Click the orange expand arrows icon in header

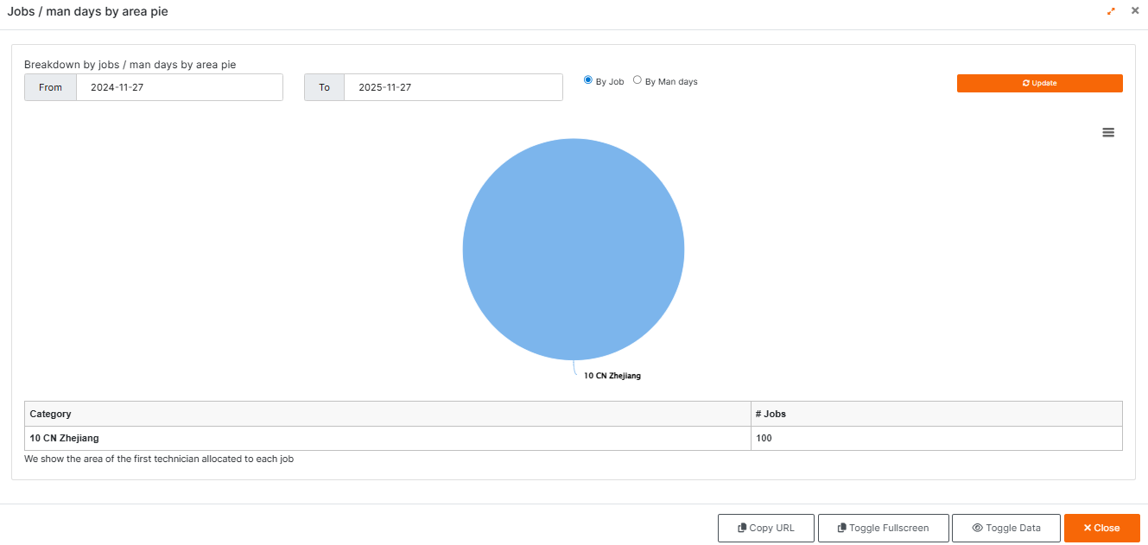click(x=1112, y=11)
